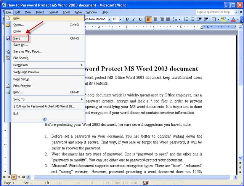Viewport: 244px width, 186px height.
Task: Open the Format menu
Action: click(x=53, y=12)
